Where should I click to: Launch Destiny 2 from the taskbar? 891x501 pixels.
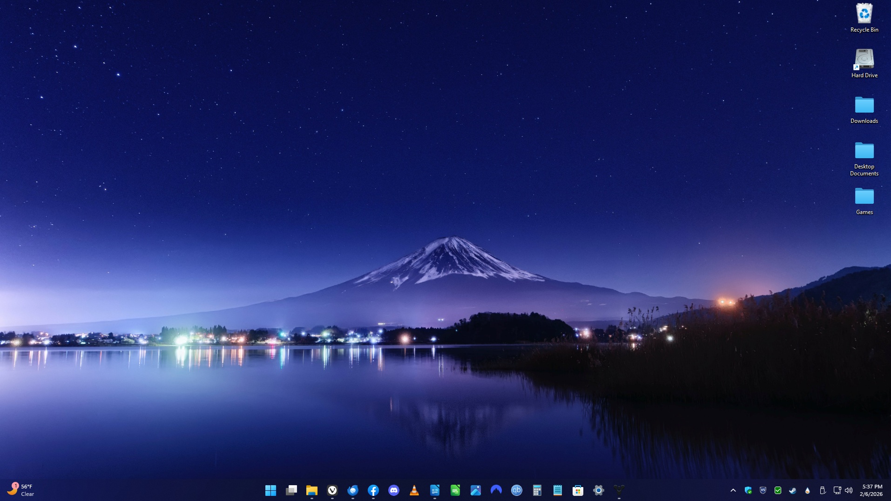click(x=619, y=490)
